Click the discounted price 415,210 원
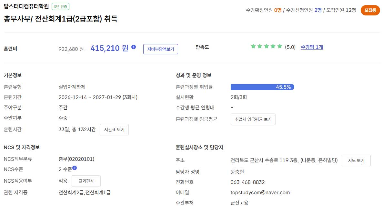Image resolution: width=383 pixels, height=210 pixels. click(109, 48)
